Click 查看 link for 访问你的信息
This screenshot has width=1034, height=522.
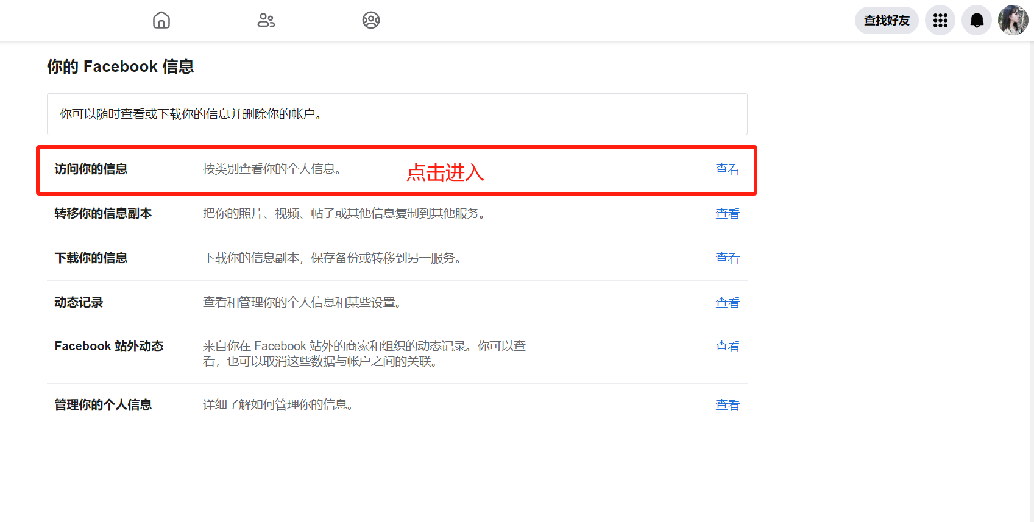(728, 169)
